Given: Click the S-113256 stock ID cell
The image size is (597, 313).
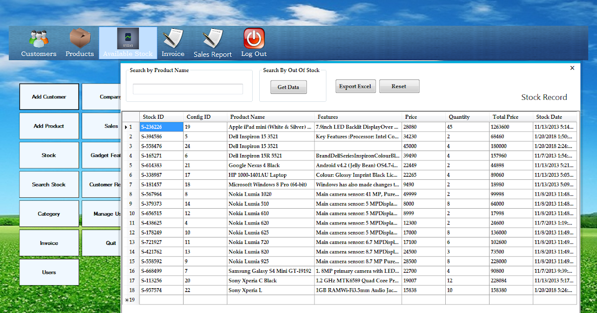Looking at the screenshot, I should coord(161,281).
